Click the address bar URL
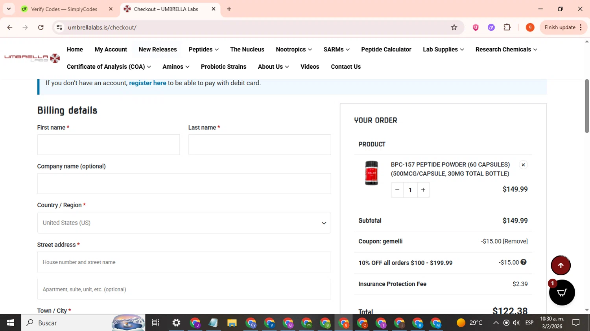This screenshot has height=331, width=590. coord(102,27)
